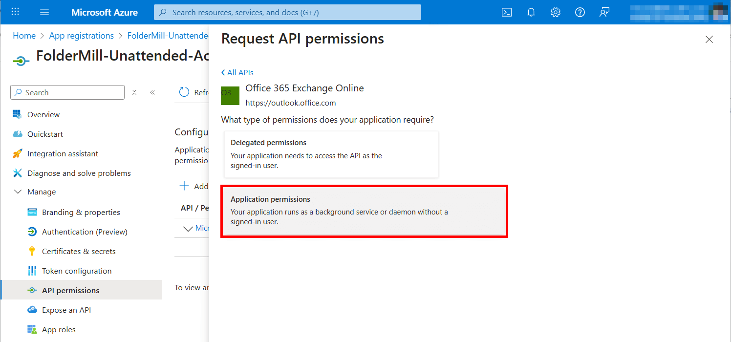
Task: Open API permissions in the sidebar
Action: pos(71,290)
